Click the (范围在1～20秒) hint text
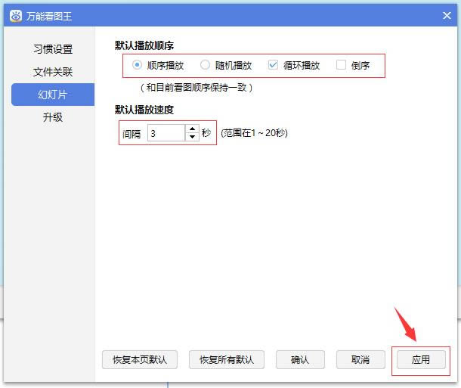The image size is (461, 388). [254, 133]
